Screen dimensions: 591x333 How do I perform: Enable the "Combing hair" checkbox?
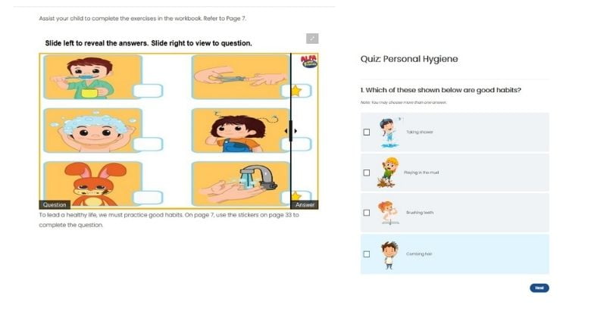(x=367, y=254)
